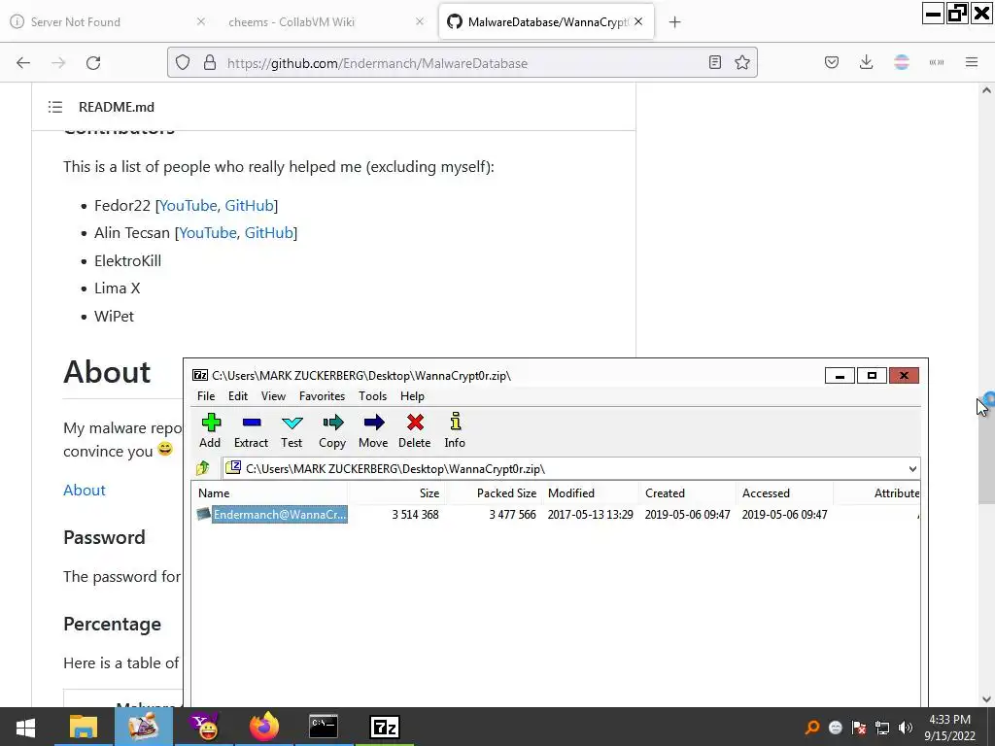Image resolution: width=995 pixels, height=746 pixels.
Task: Expand the 7-Zip path dropdown
Action: click(x=912, y=469)
